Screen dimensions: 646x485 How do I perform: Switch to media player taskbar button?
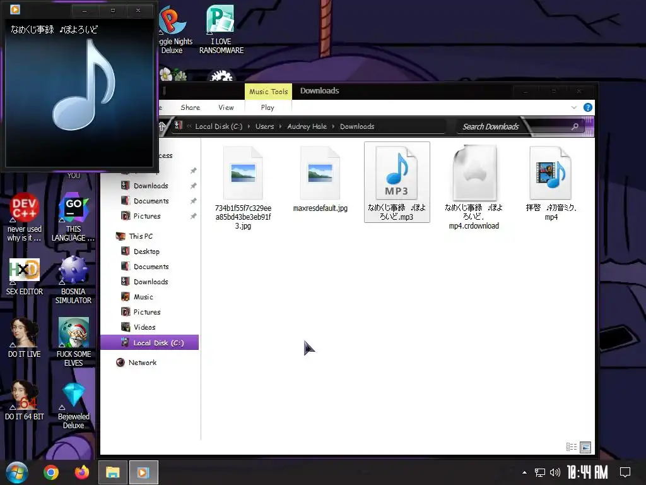point(143,472)
